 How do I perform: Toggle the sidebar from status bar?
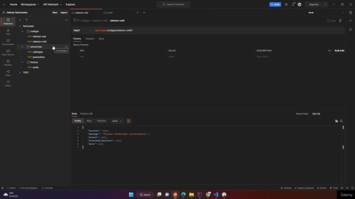pyautogui.click(x=2, y=188)
